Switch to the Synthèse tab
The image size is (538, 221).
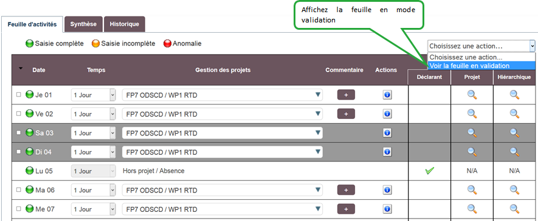coord(83,24)
